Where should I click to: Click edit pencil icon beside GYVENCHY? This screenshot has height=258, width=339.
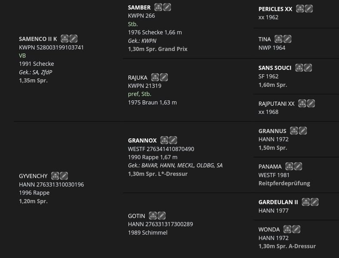[x=64, y=176]
